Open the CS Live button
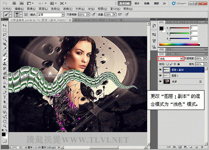Screen dimensions: 209x150 (x=179, y=3)
